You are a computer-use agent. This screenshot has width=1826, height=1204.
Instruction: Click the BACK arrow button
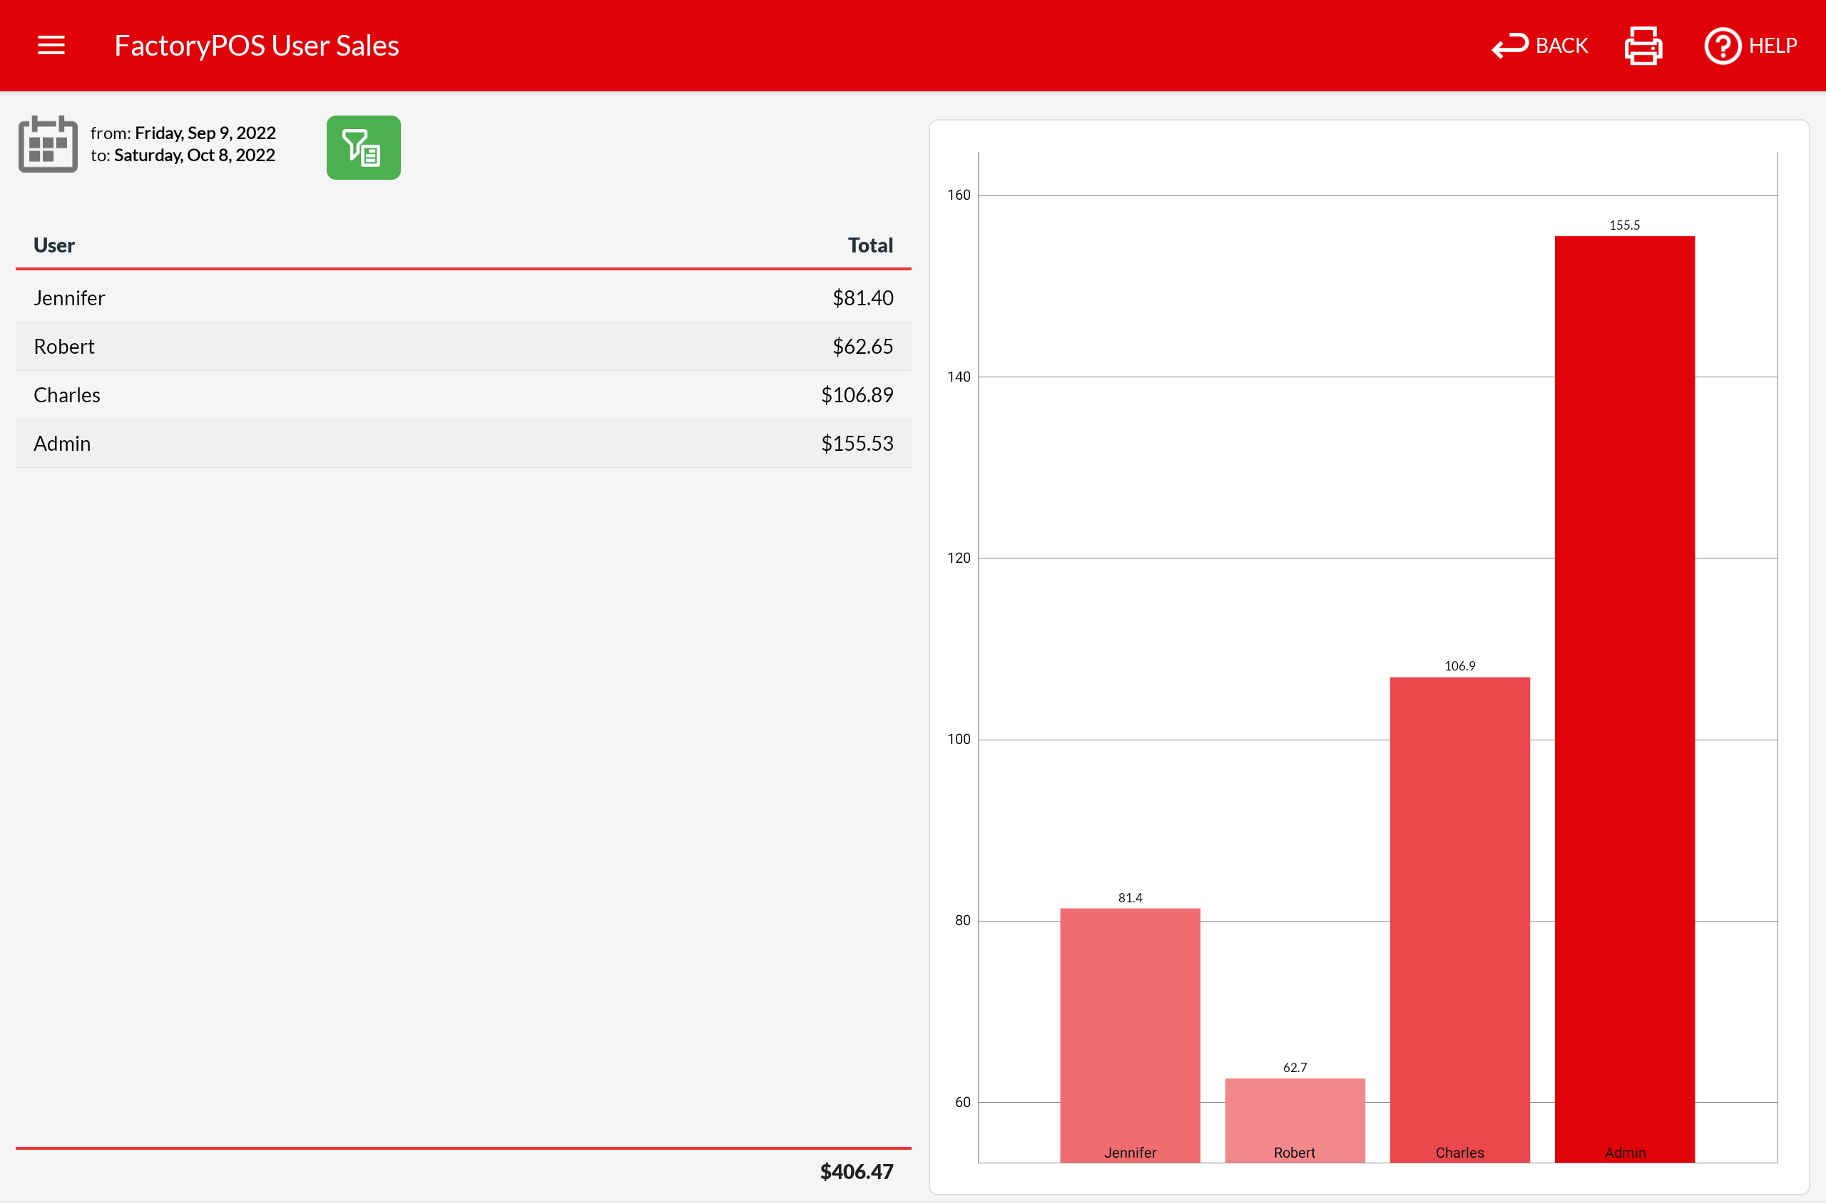click(x=1539, y=46)
